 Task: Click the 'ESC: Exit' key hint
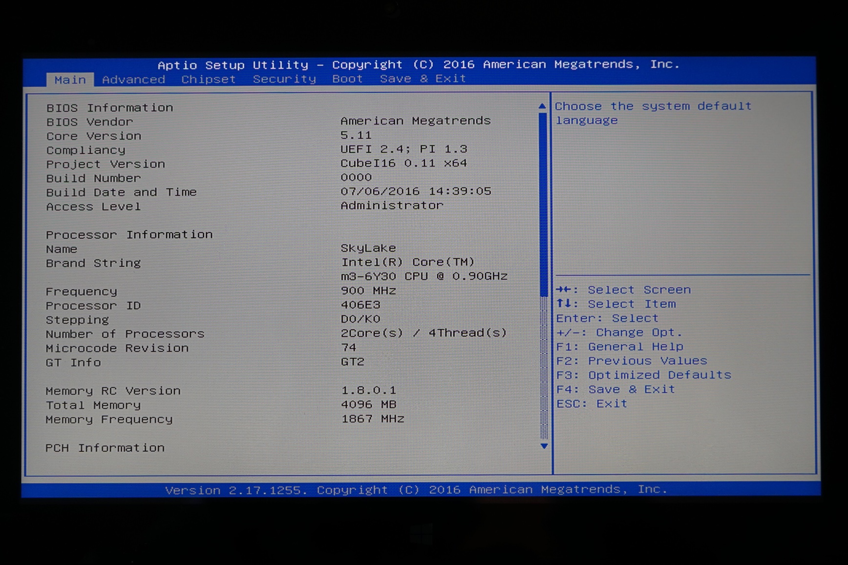point(592,403)
